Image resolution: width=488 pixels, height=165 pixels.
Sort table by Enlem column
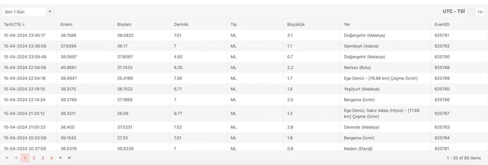tap(66, 24)
